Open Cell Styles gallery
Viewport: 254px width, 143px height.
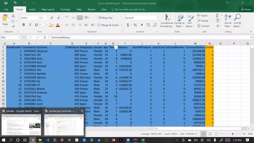click(189, 21)
